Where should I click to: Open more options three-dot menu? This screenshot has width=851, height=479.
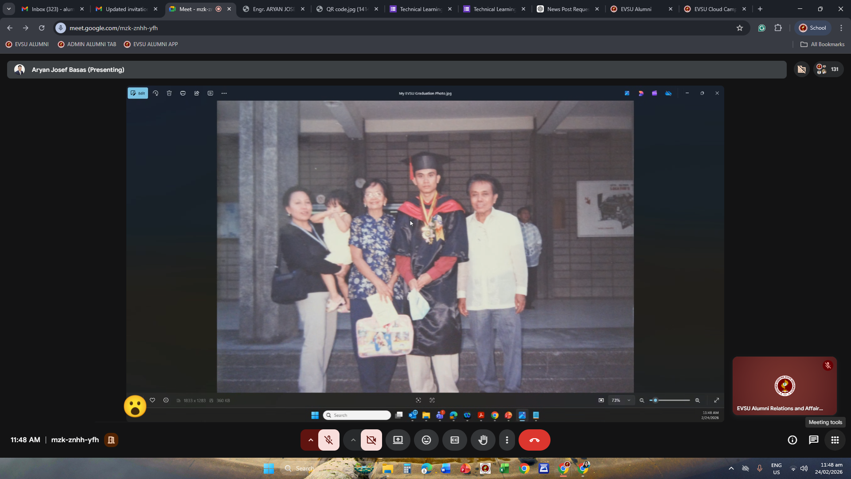(507, 440)
